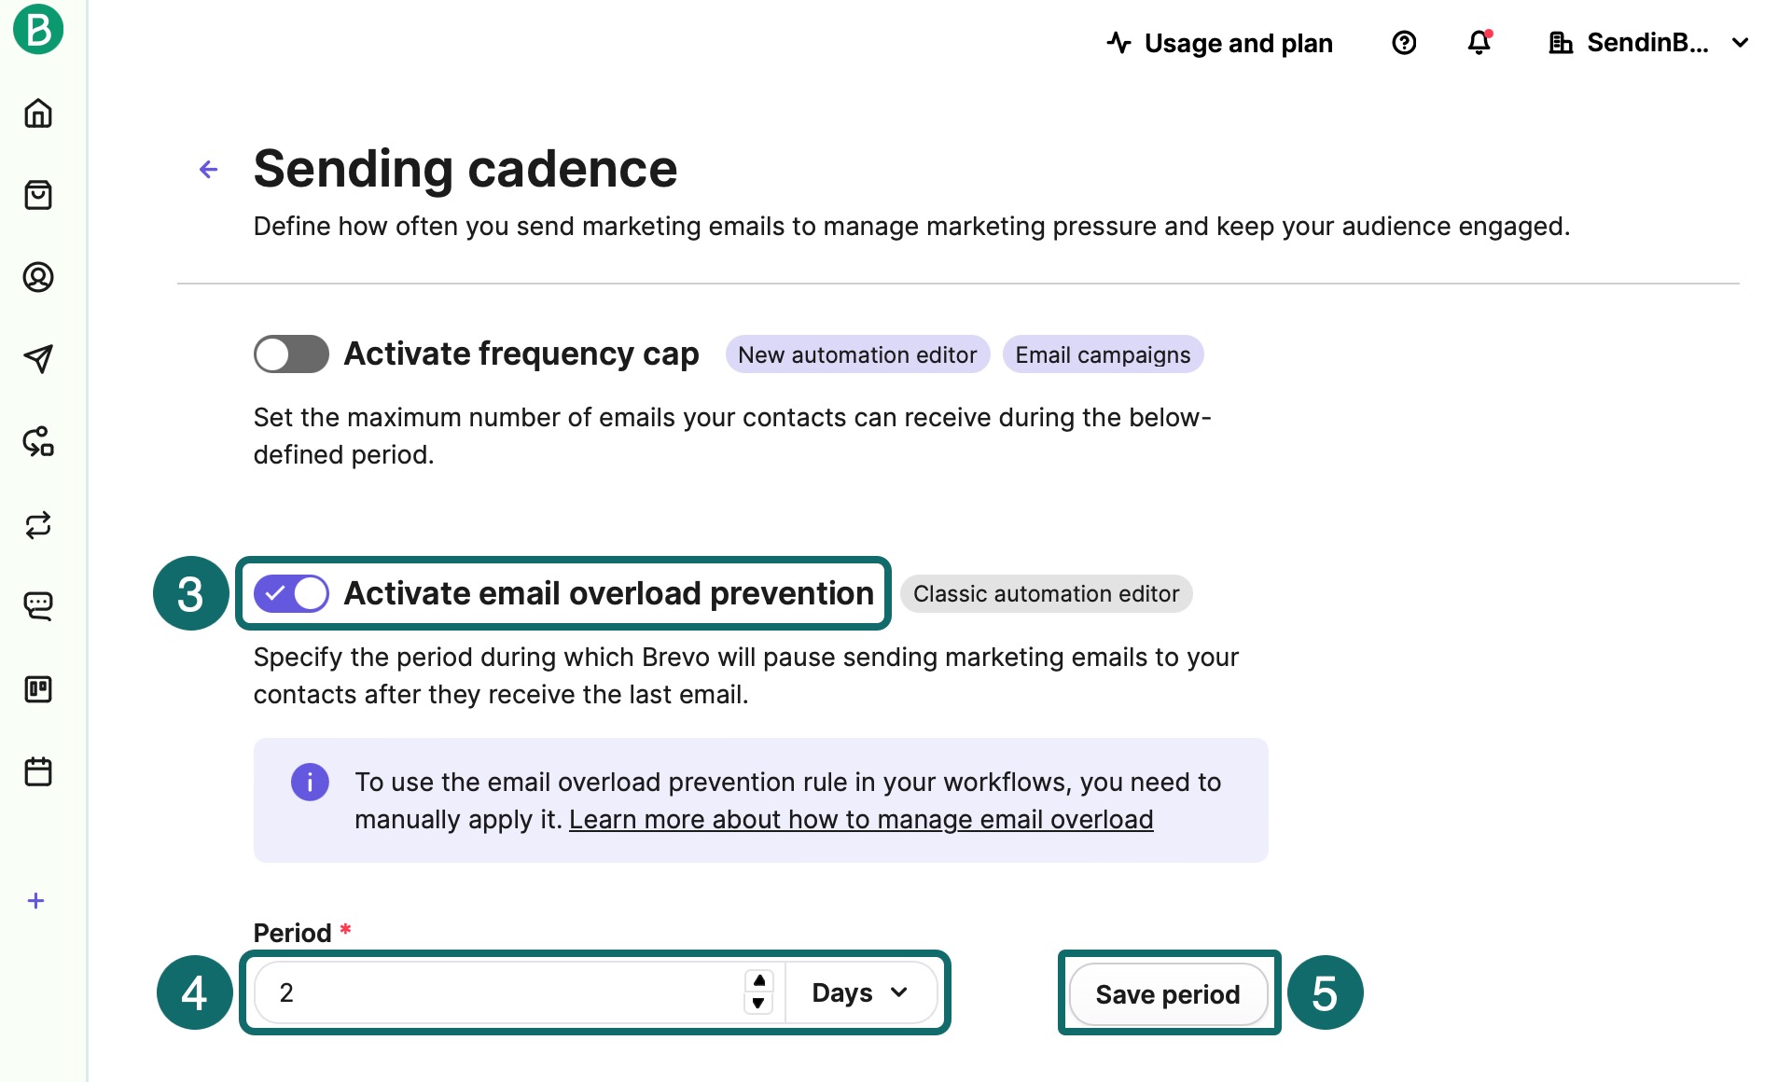Open Usage and plan
The image size is (1778, 1082).
coord(1219,43)
